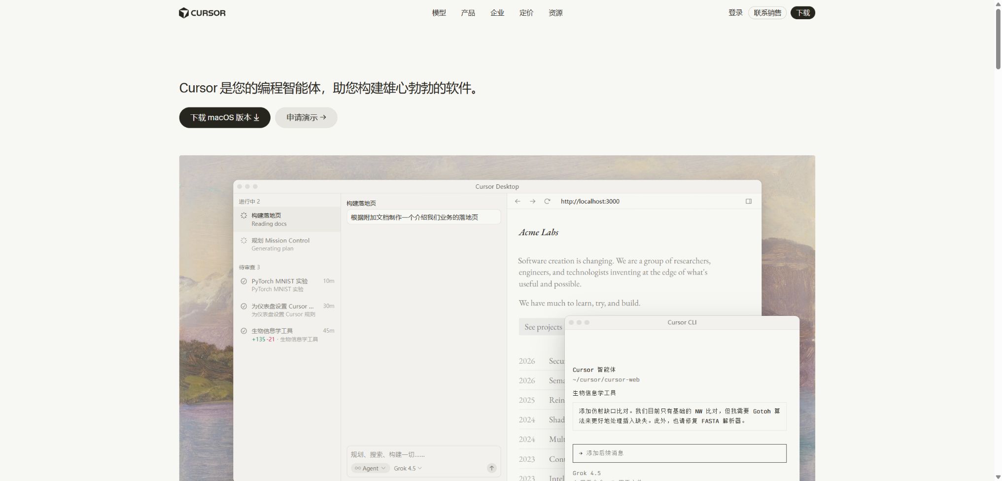1002x481 pixels.
Task: Click the back arrow in the preview browser
Action: pos(518,201)
